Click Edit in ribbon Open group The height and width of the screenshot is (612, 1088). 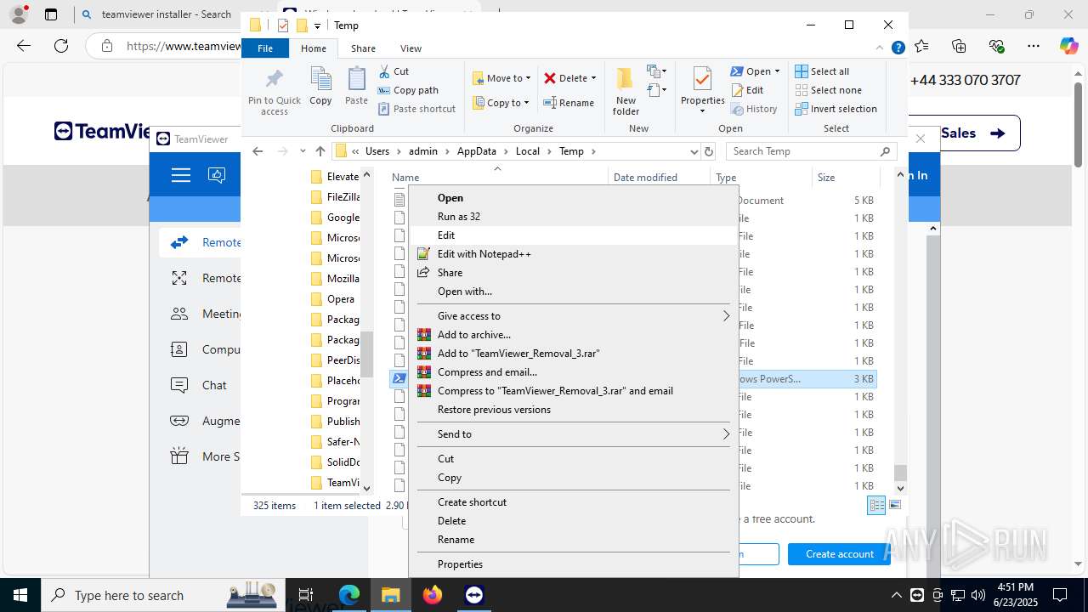pos(747,90)
